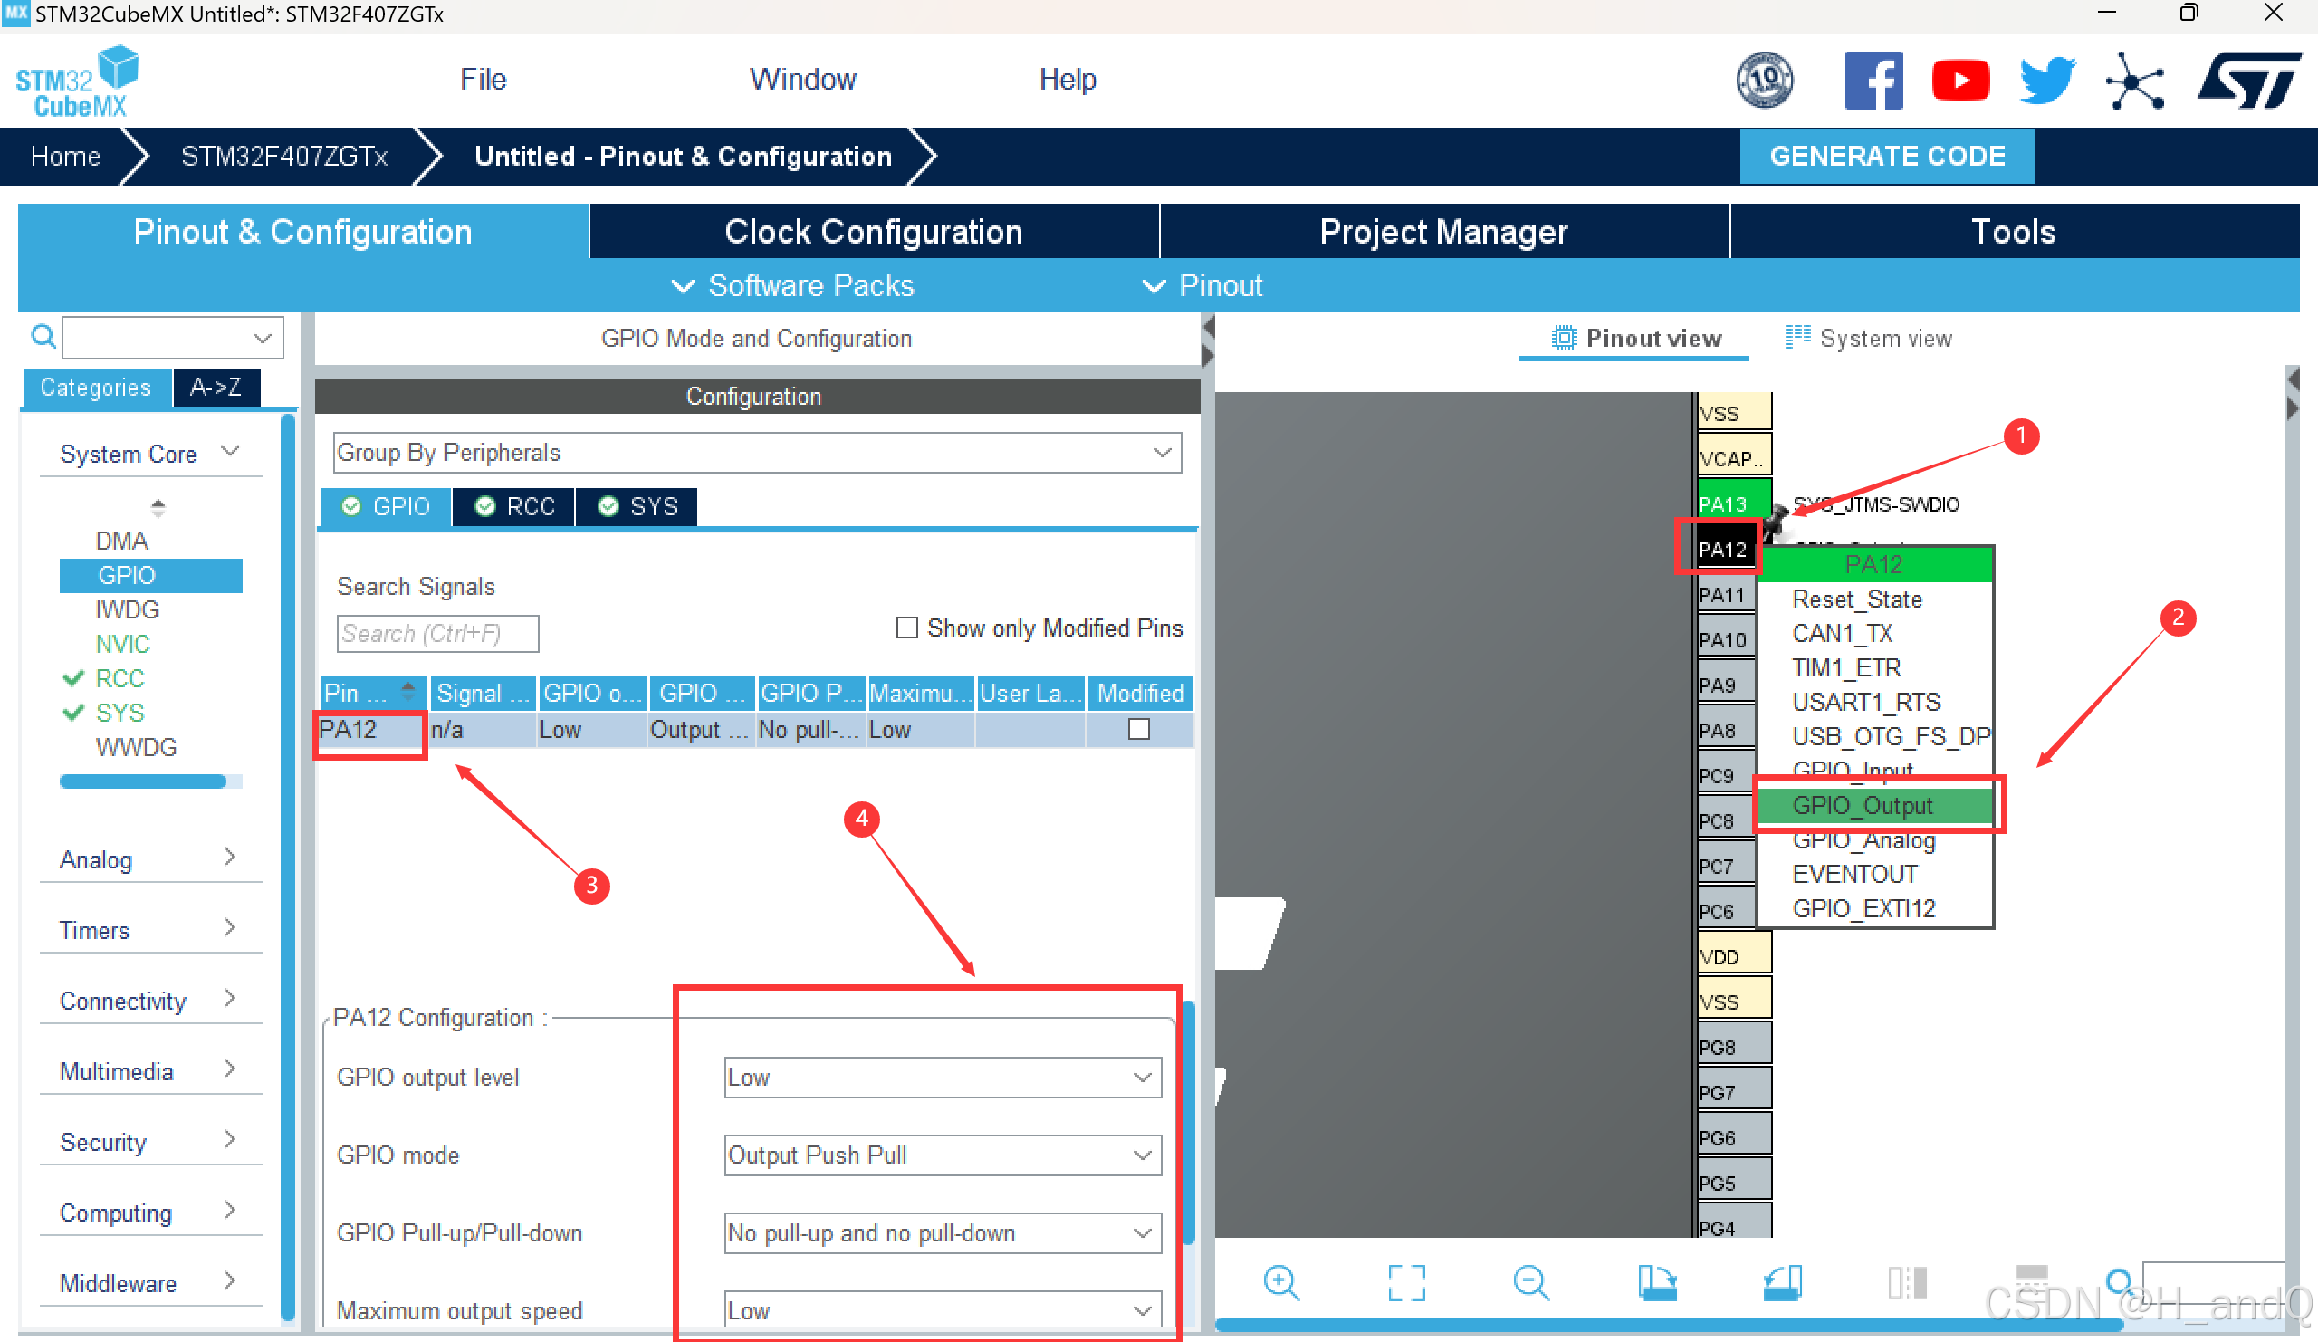This screenshot has width=2318, height=1342.
Task: Click the STM32F407ZGTx breadcrumb
Action: 284,157
